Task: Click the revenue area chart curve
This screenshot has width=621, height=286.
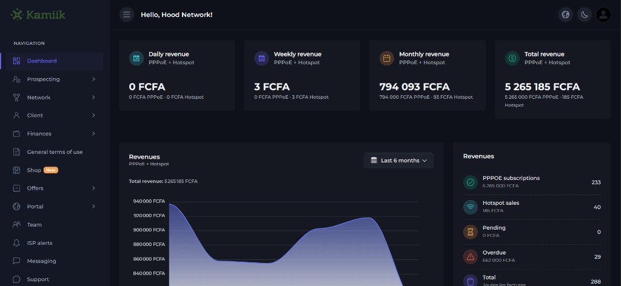Action: coord(286,245)
